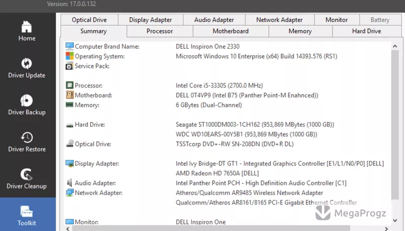Screen dimensions: 405x231
Task: Select the Seagate ST1000DM003 hard drive entry
Action: tap(255, 125)
